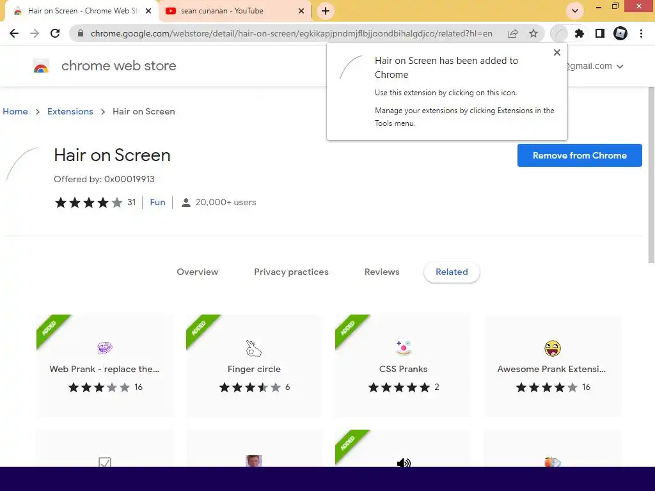Click the Hair on Screen heading
The image size is (655, 491).
(112, 155)
